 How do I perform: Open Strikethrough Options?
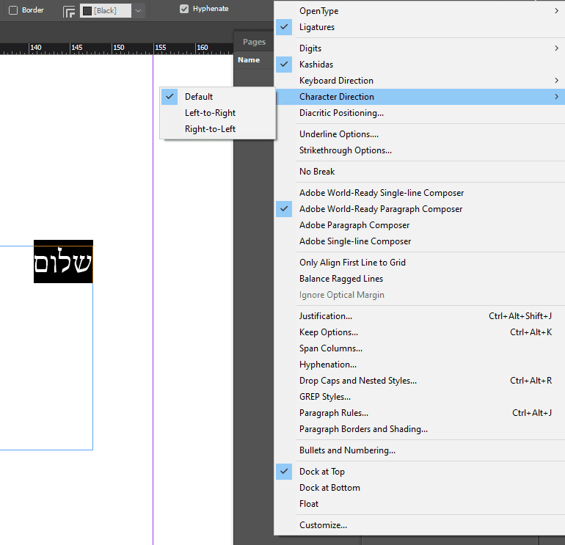[x=420, y=150]
